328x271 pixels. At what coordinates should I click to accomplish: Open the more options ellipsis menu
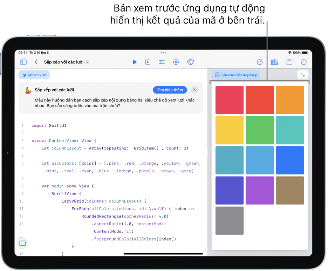(303, 62)
